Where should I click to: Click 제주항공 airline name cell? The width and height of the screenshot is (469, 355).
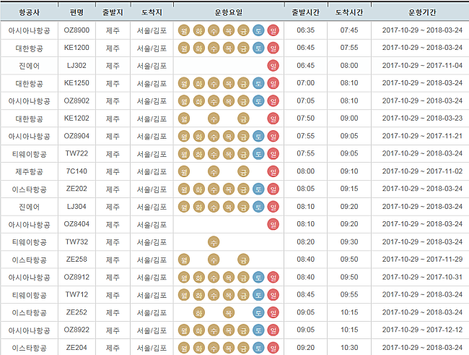[x=29, y=171]
